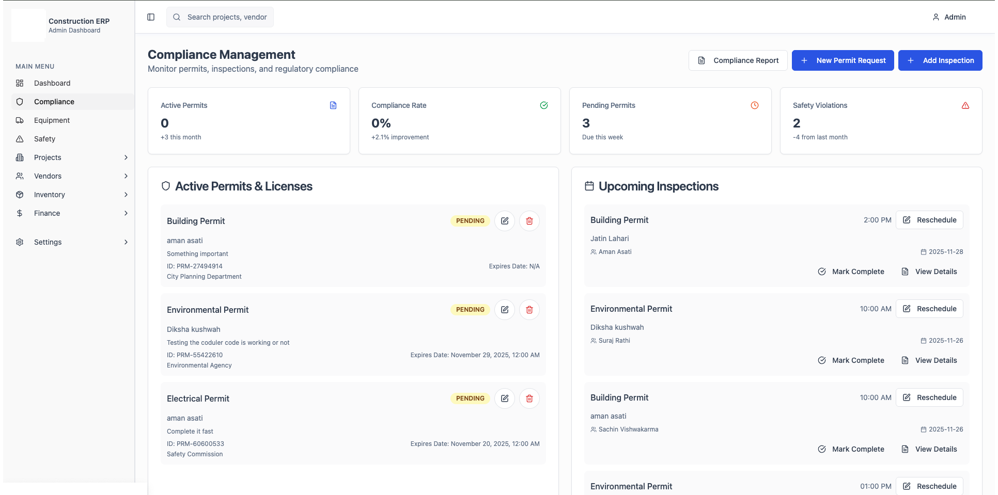Click the Active Permits document icon
This screenshot has width=998, height=495.
point(333,105)
